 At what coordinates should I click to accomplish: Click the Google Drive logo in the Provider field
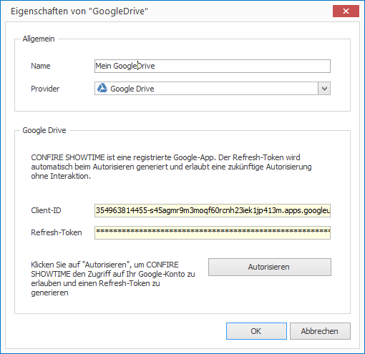click(102, 88)
